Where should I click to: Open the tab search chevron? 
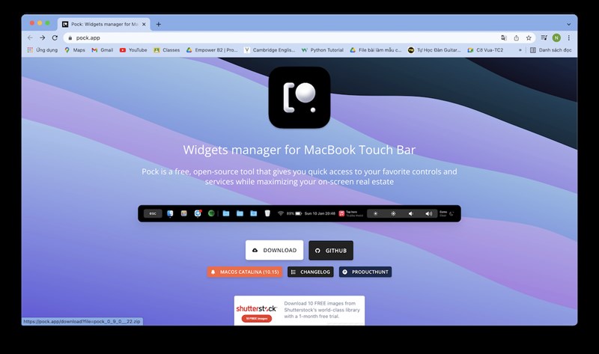pyautogui.click(x=569, y=24)
